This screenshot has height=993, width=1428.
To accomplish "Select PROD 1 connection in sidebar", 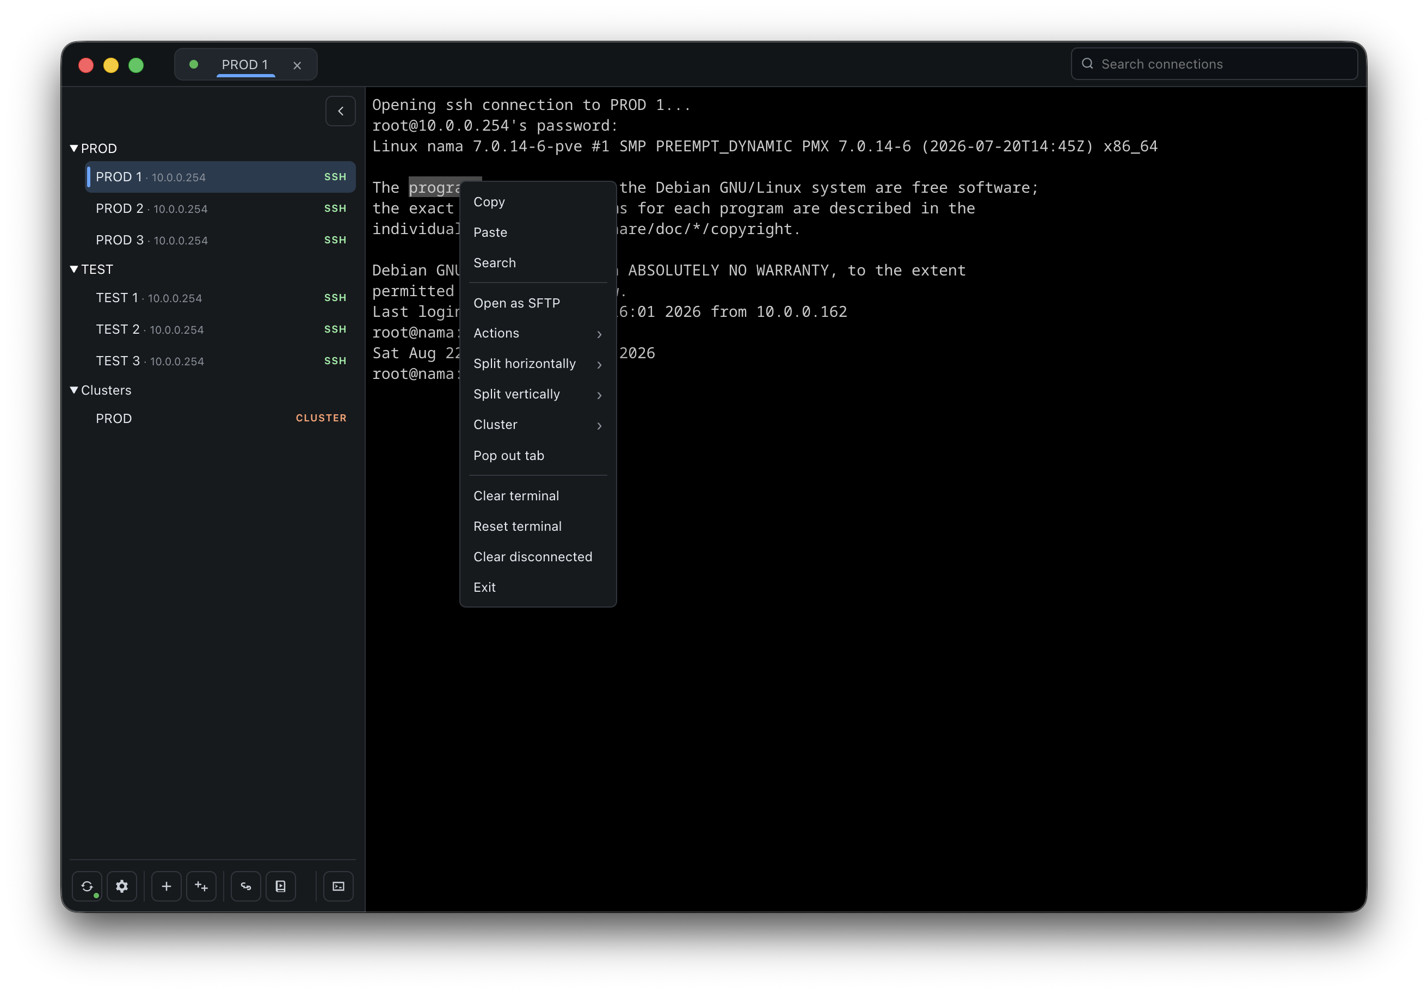I will (x=220, y=177).
